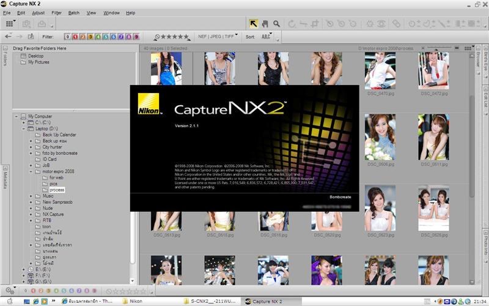489x306 pixels.
Task: Open the Folders side tab
Action: pyautogui.click(x=5, y=56)
